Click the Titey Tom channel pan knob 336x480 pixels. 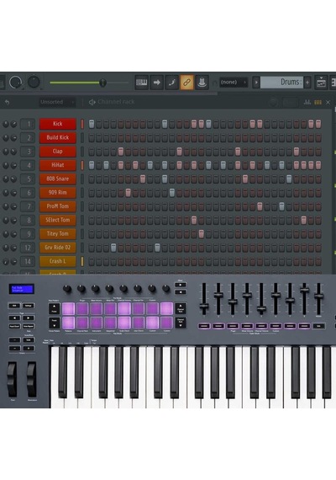pyautogui.click(x=6, y=234)
